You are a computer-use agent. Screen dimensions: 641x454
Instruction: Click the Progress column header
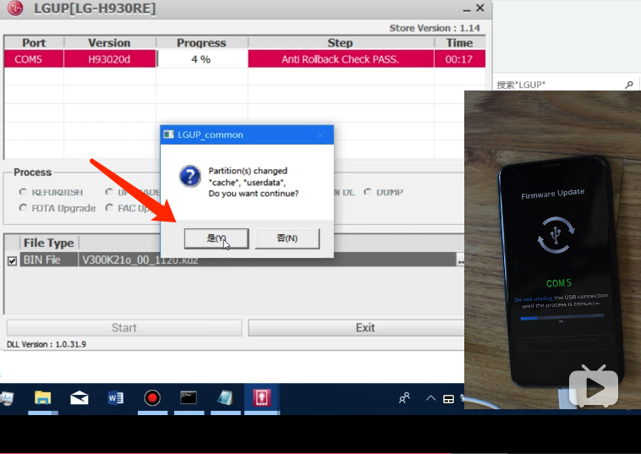[x=201, y=43]
